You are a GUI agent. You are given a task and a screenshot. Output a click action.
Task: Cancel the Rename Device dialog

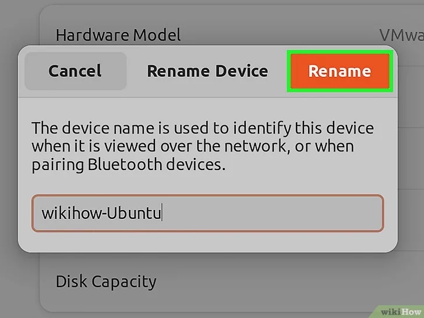pyautogui.click(x=76, y=71)
